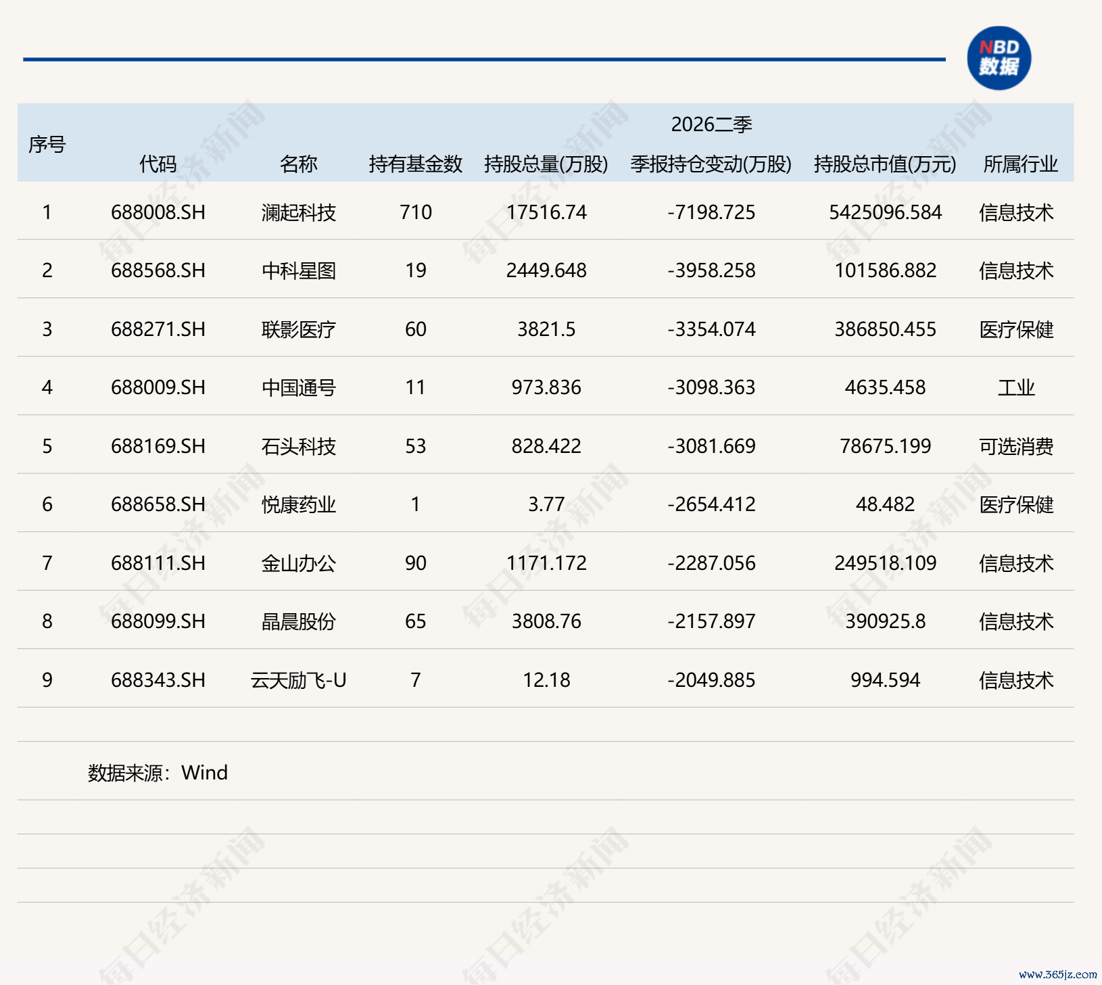The image size is (1102, 985).
Task: Click position change -2654.412
Action: (711, 504)
